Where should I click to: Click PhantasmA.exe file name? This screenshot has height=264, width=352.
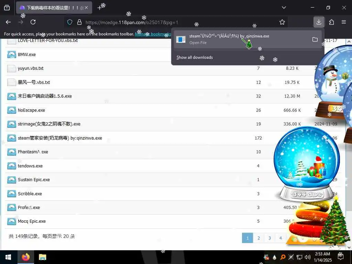(33, 152)
